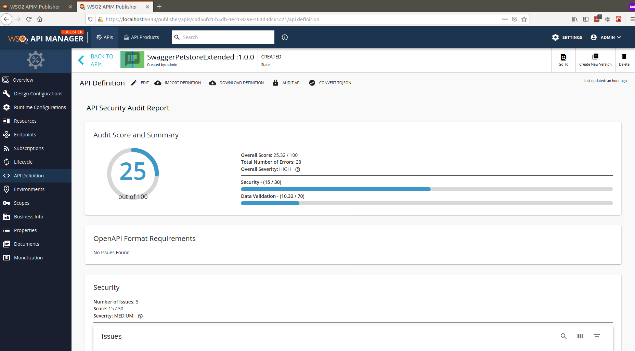The width and height of the screenshot is (635, 351).
Task: Expand the browser menu with three lines
Action: tap(632, 19)
